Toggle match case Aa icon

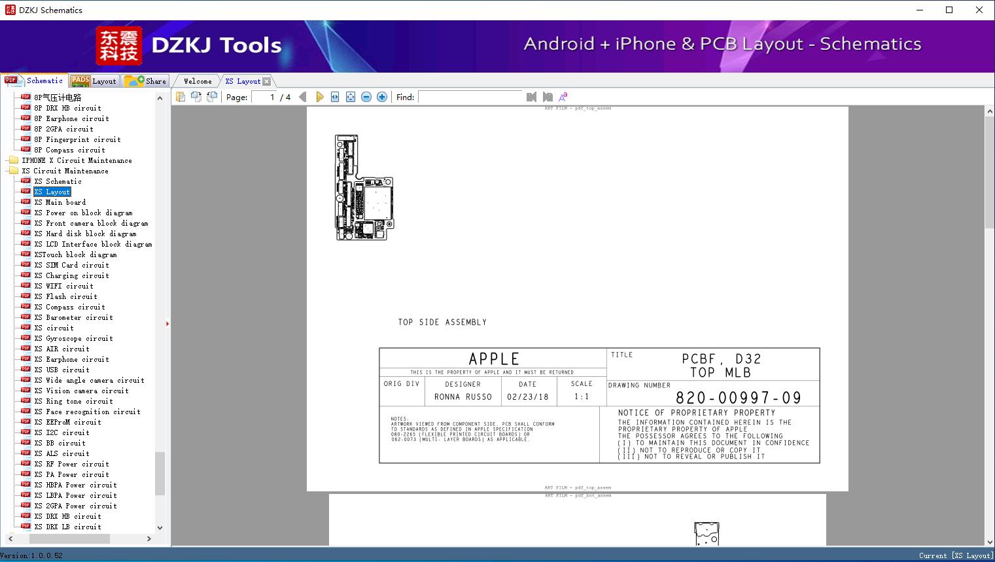pyautogui.click(x=563, y=97)
